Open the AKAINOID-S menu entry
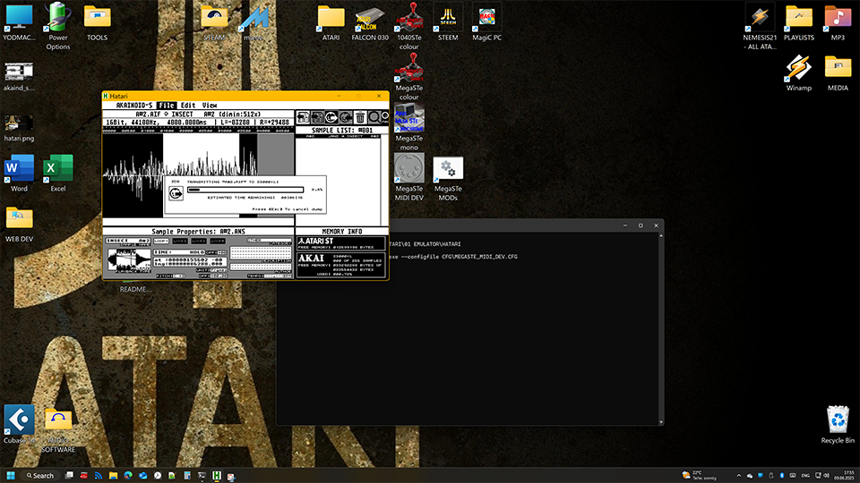Image resolution: width=860 pixels, height=483 pixels. point(134,106)
